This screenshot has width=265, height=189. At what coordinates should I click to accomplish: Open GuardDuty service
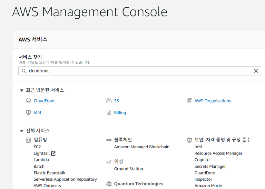205,173
